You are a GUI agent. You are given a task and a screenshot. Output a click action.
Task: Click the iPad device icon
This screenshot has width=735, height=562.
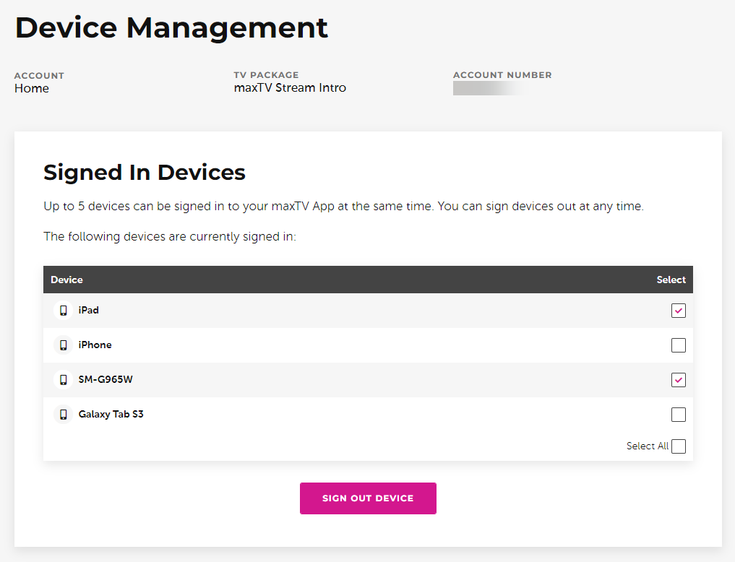(63, 310)
